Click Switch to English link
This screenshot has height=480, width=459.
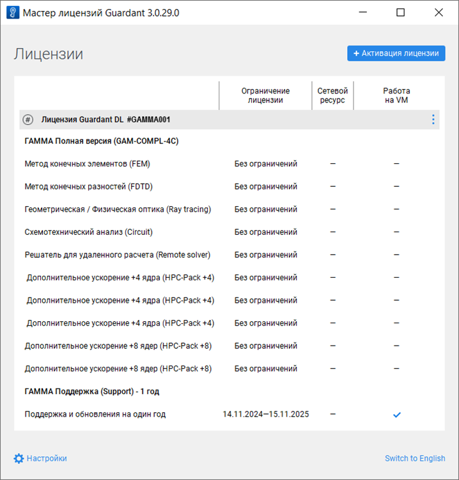point(415,458)
